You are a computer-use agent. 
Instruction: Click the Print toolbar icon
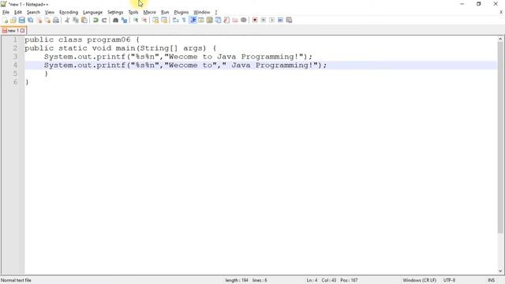point(56,21)
